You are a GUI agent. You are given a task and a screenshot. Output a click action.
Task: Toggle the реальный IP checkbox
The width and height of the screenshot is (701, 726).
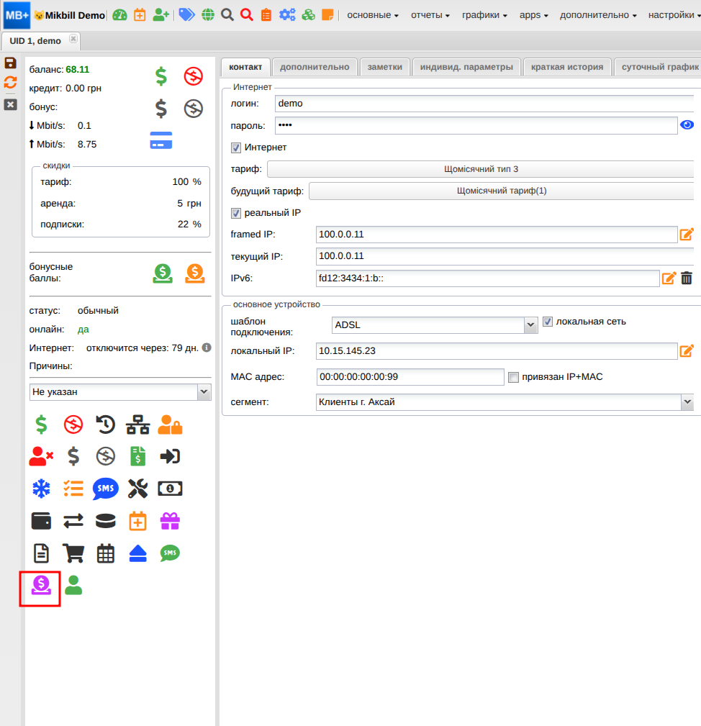[235, 213]
